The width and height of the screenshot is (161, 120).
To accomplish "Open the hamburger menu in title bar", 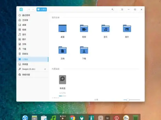I will [122, 9].
